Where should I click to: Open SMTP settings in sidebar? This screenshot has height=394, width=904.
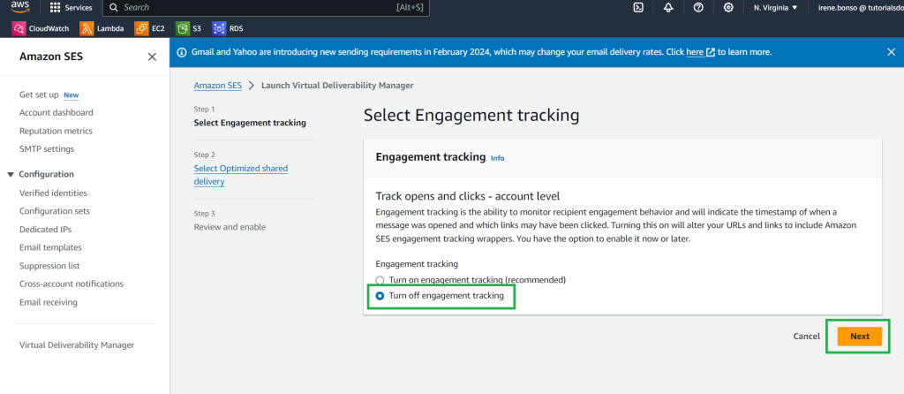[47, 148]
